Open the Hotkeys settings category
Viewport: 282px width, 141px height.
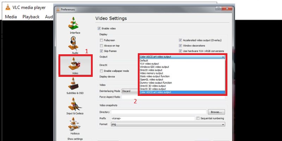[x=75, y=126]
